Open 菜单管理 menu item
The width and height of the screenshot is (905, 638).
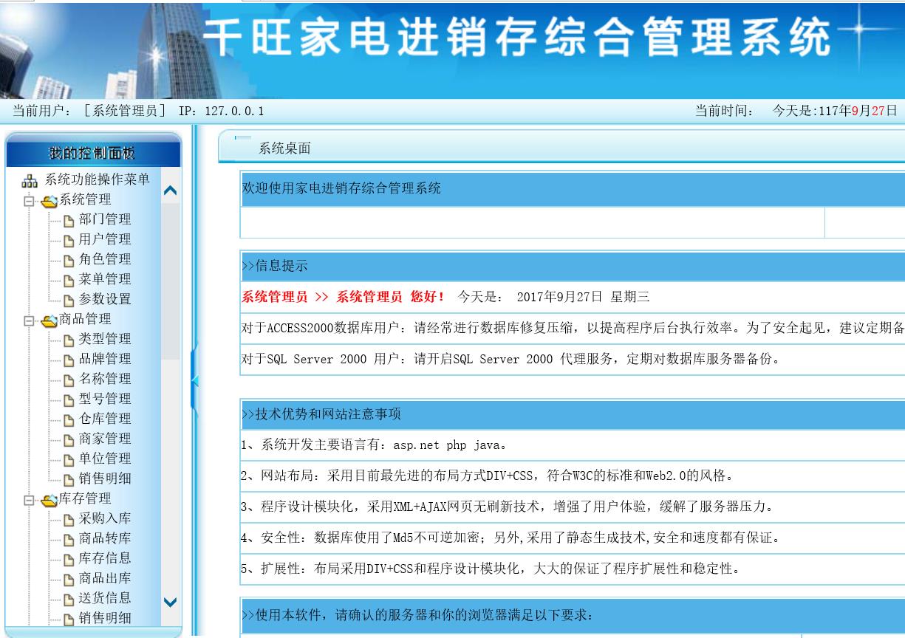[105, 279]
